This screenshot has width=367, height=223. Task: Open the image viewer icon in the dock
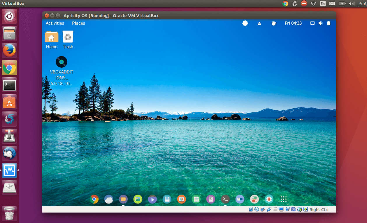click(x=138, y=199)
